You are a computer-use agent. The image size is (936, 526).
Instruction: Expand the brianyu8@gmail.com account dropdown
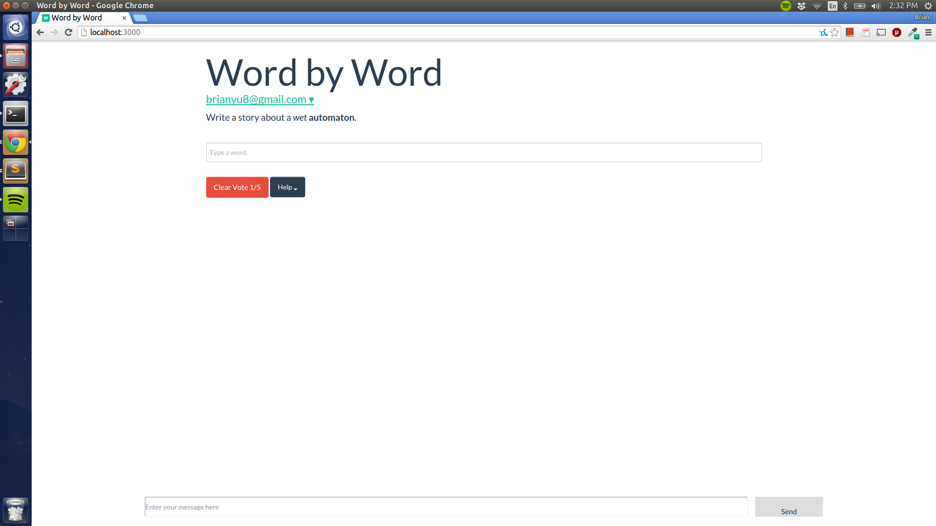coord(260,99)
